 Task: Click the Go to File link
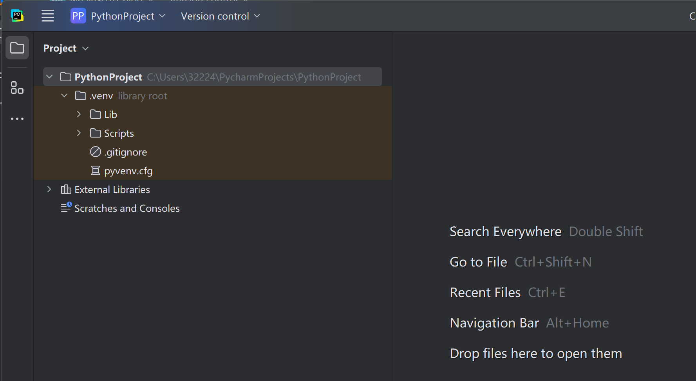click(x=478, y=262)
